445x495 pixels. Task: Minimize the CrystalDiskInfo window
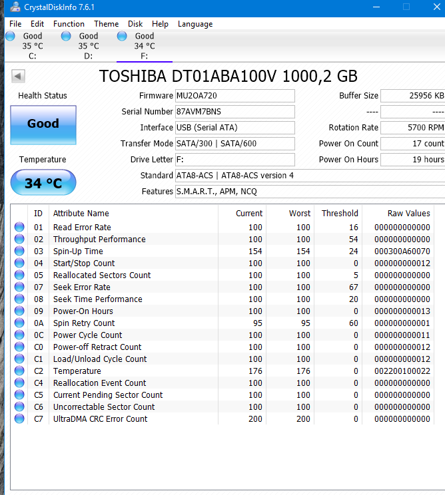click(x=376, y=7)
